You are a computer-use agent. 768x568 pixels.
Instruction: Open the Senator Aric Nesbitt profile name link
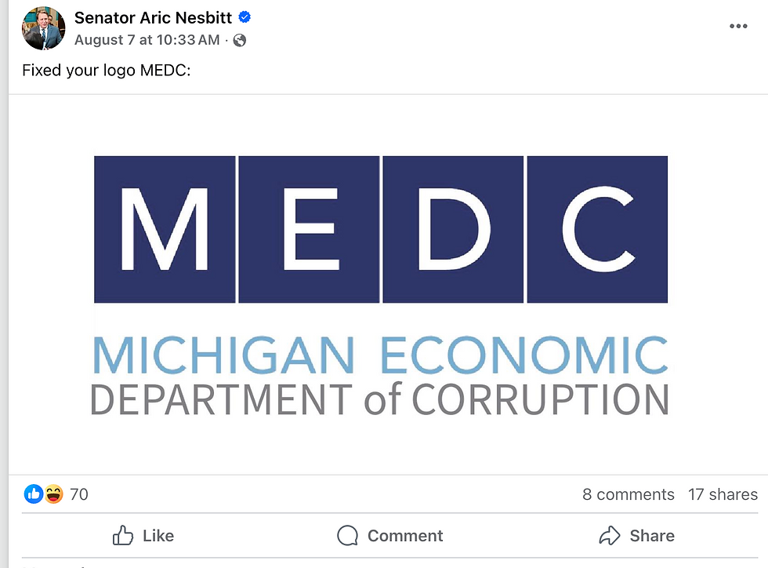pos(153,17)
